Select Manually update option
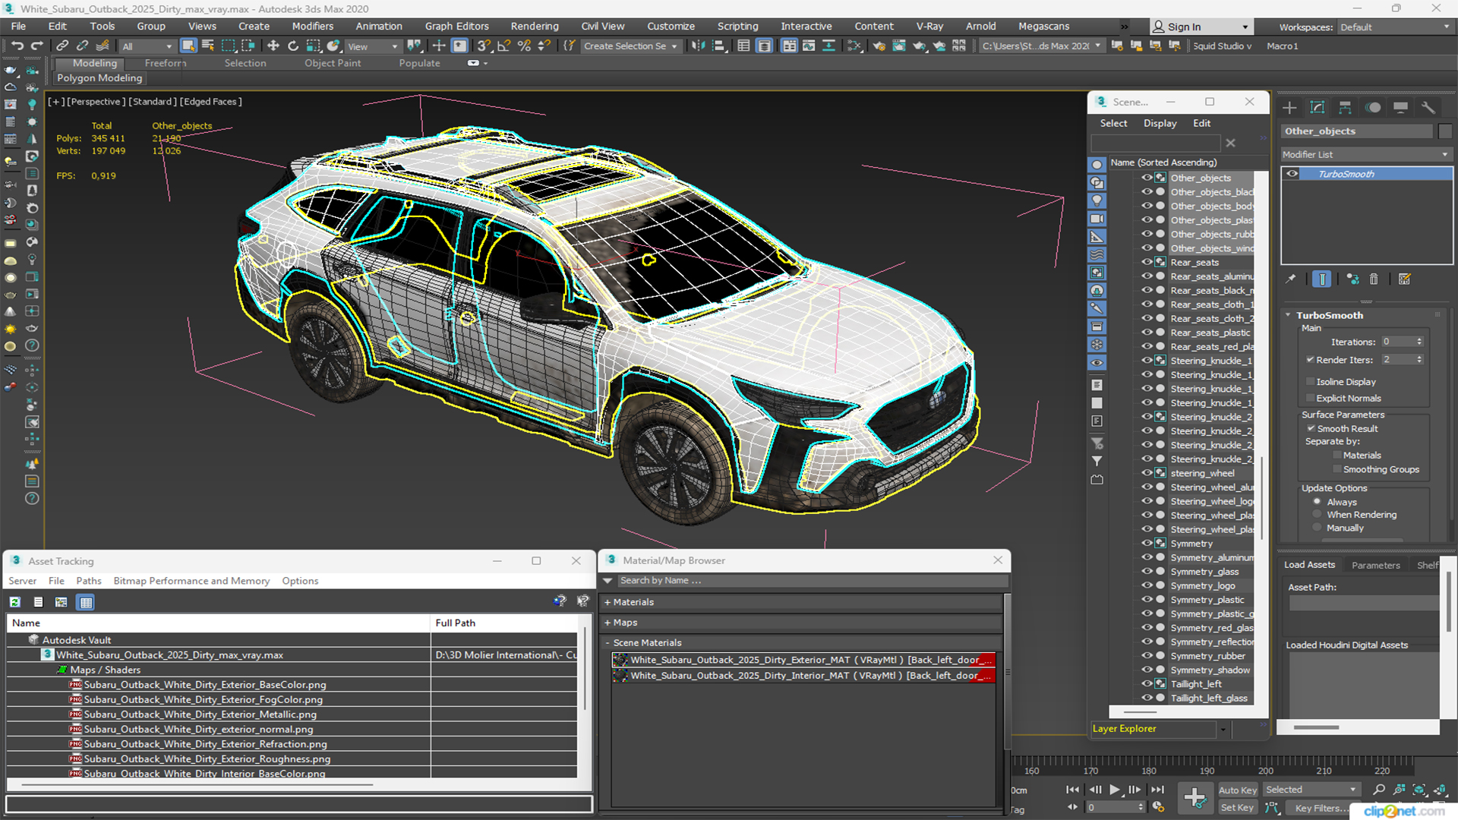Screen dimensions: 1458x820 (1318, 528)
